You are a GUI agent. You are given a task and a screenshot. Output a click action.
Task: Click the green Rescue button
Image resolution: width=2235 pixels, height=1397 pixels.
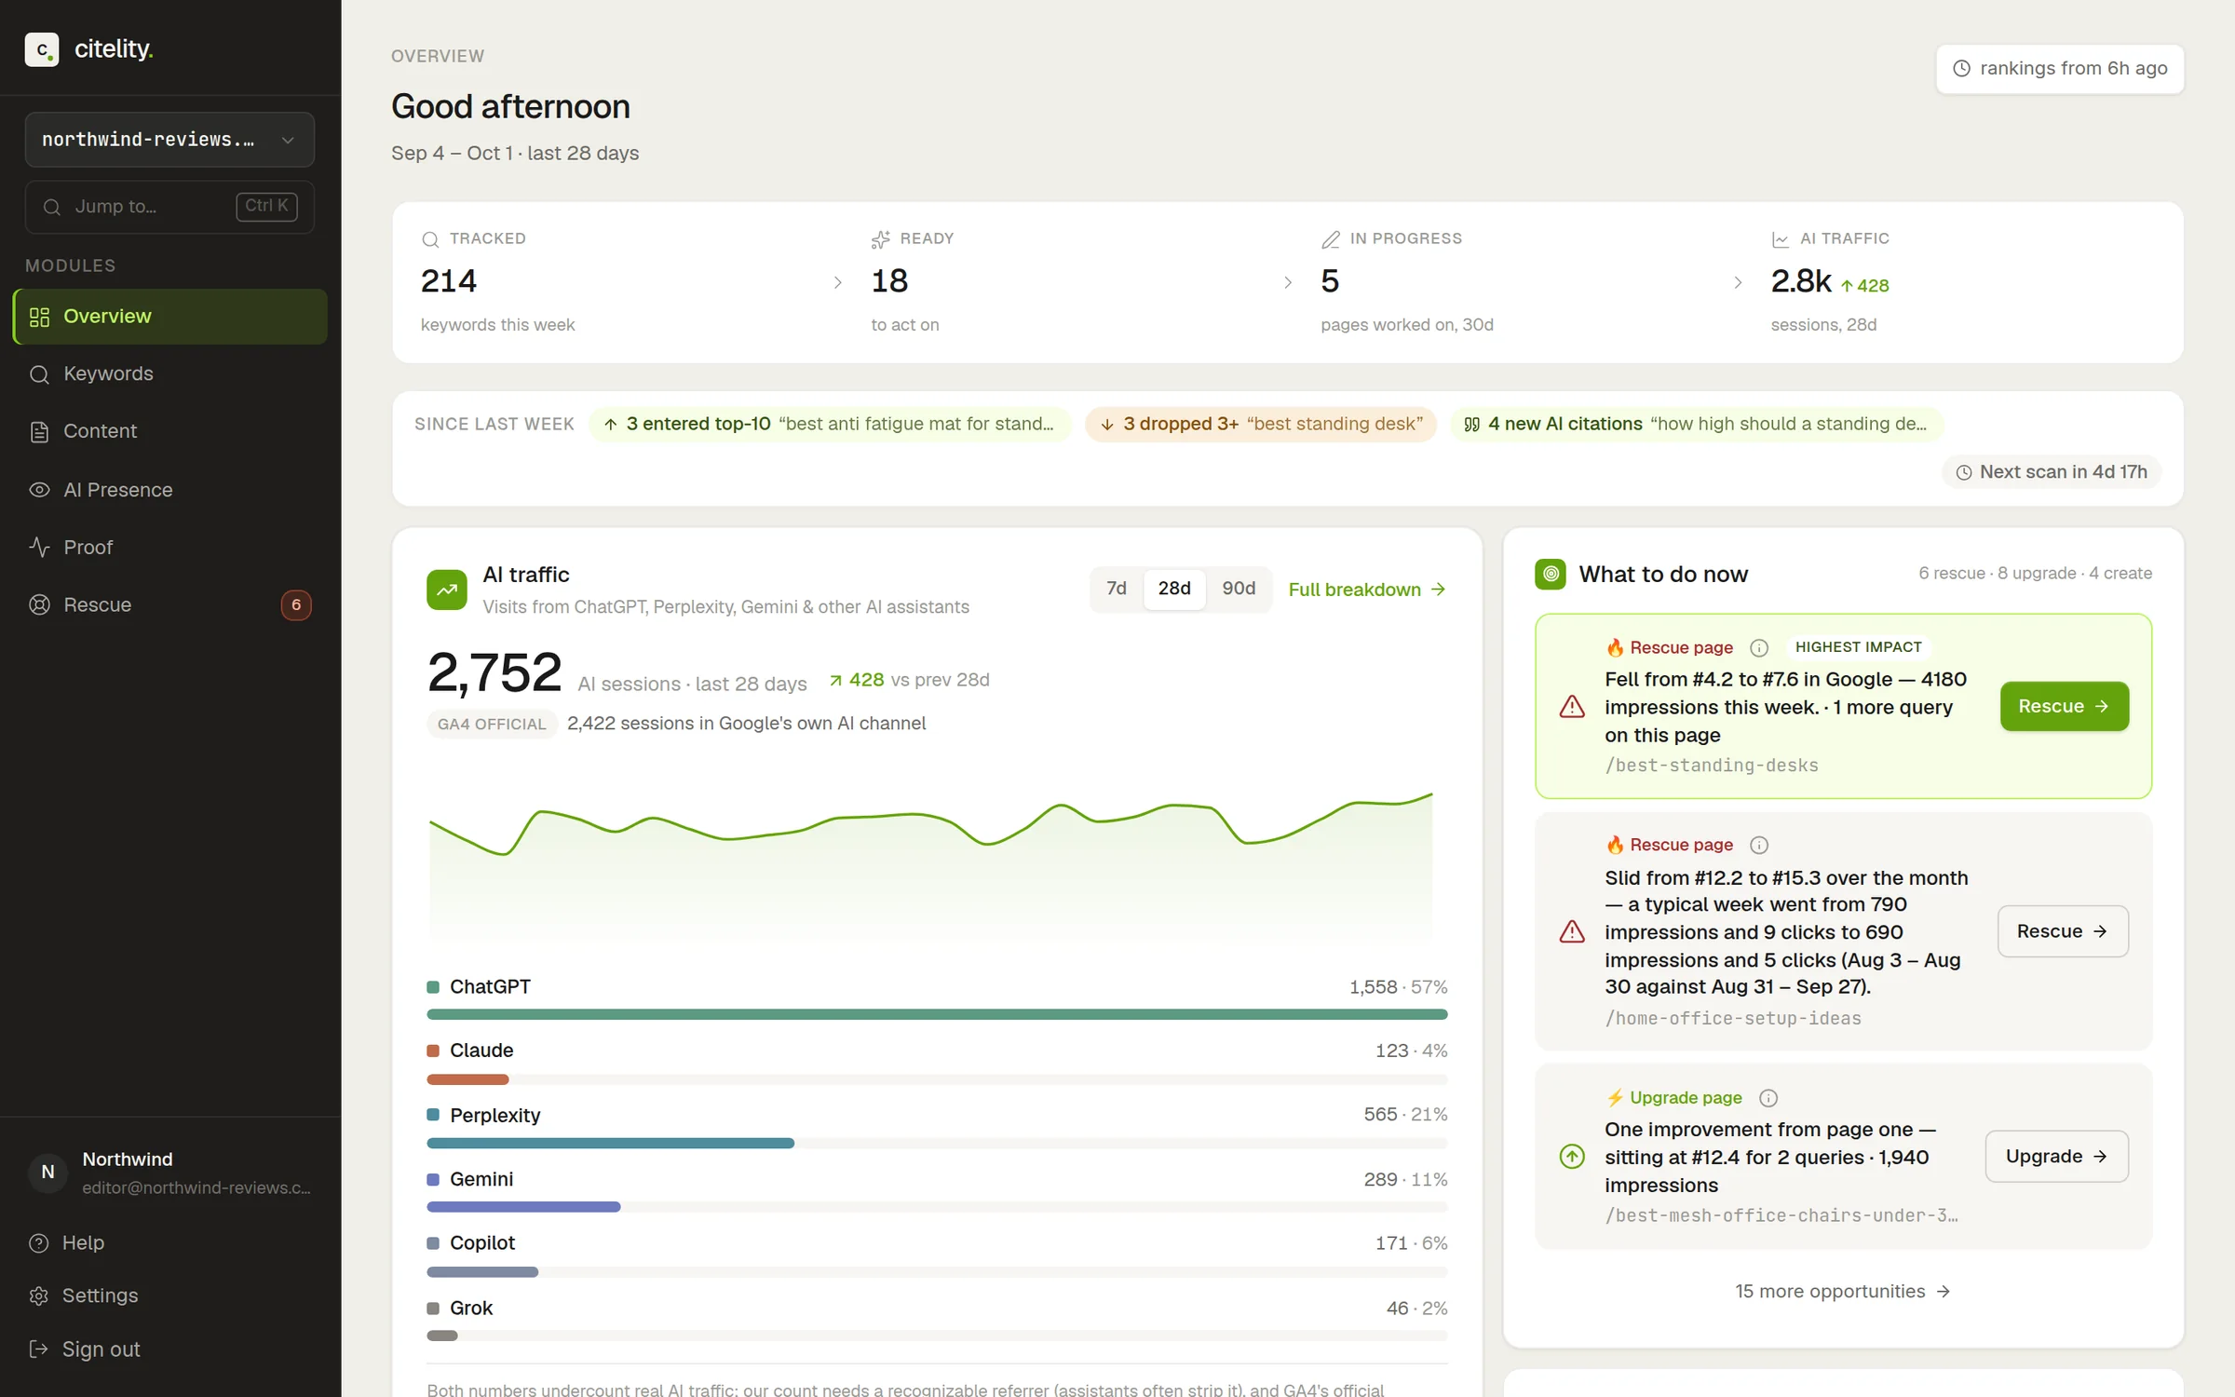tap(2064, 706)
